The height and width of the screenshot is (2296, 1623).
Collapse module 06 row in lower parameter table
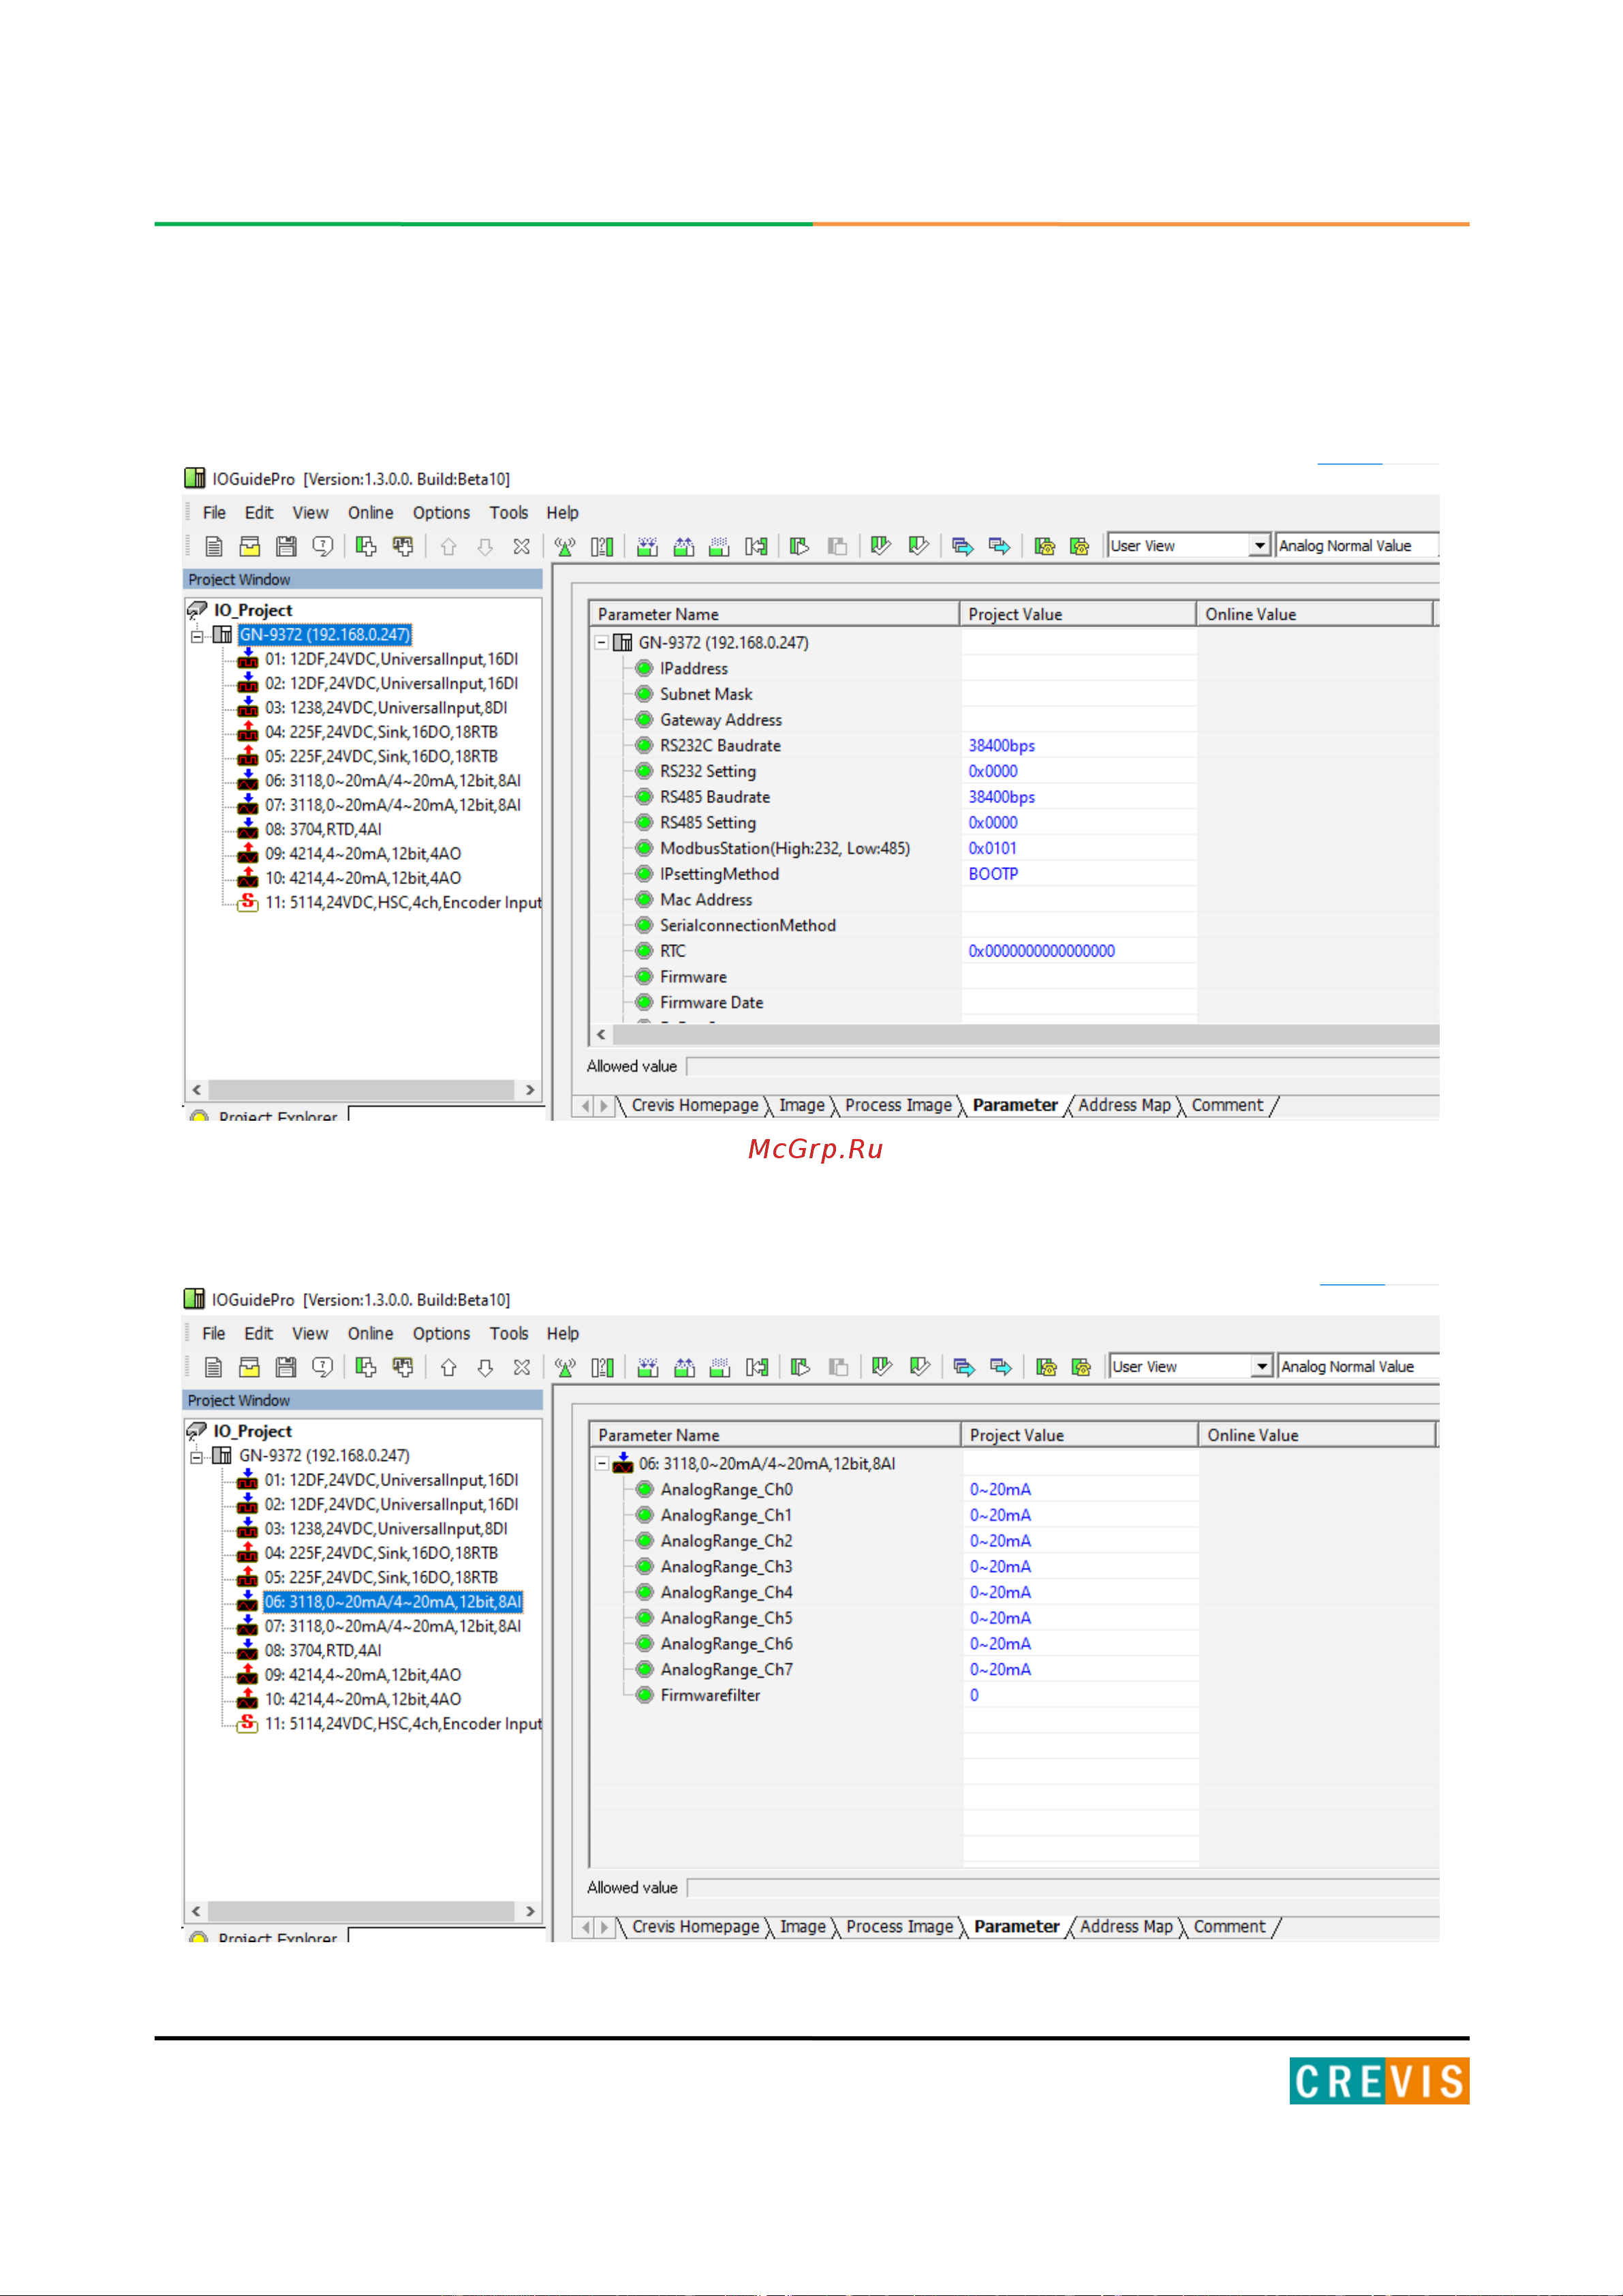tap(602, 1464)
